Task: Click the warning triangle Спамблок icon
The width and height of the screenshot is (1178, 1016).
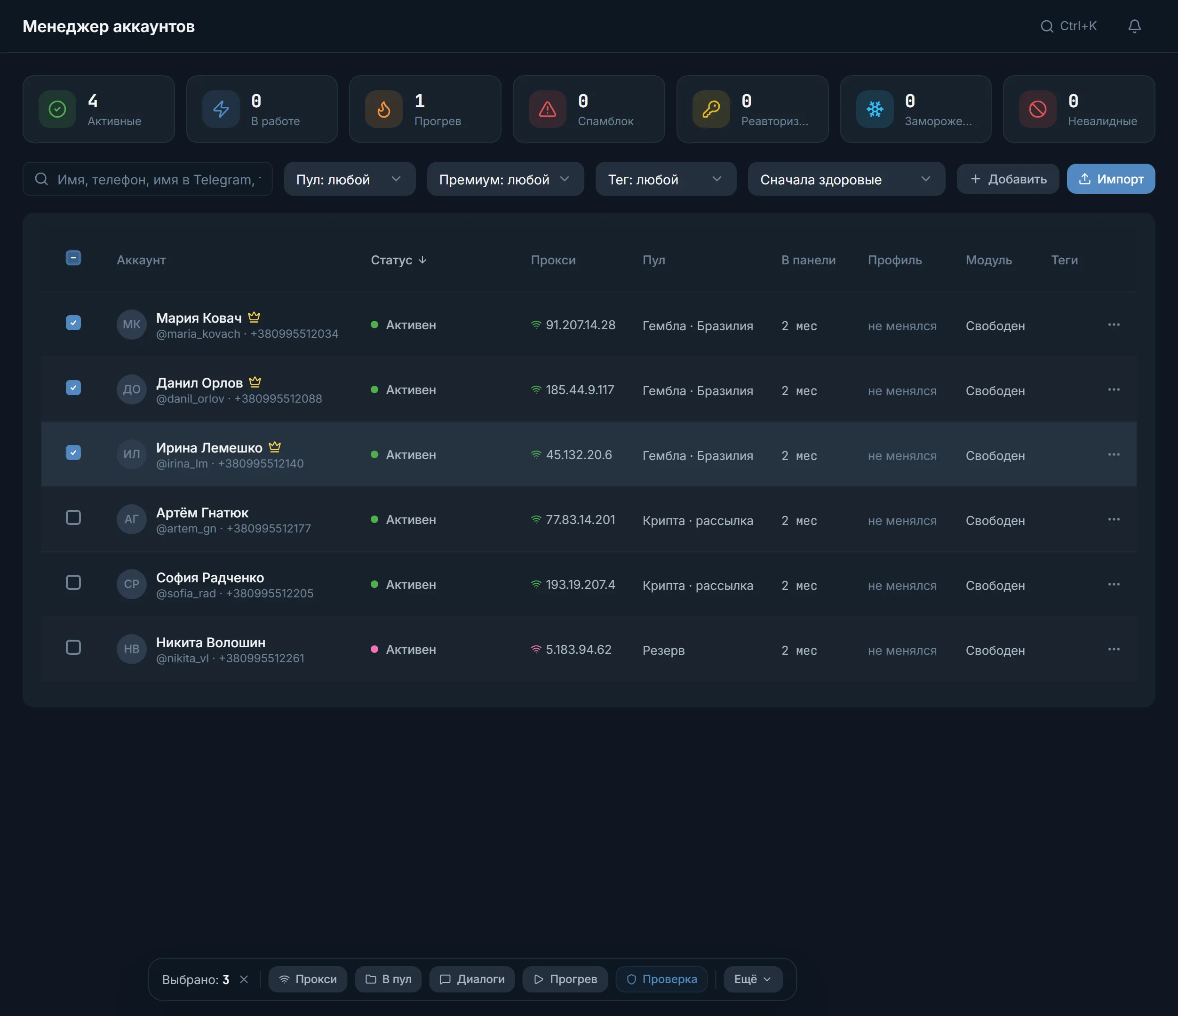Action: coord(548,109)
